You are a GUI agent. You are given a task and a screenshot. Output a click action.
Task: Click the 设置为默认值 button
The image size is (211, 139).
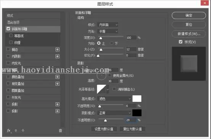coord(104,129)
